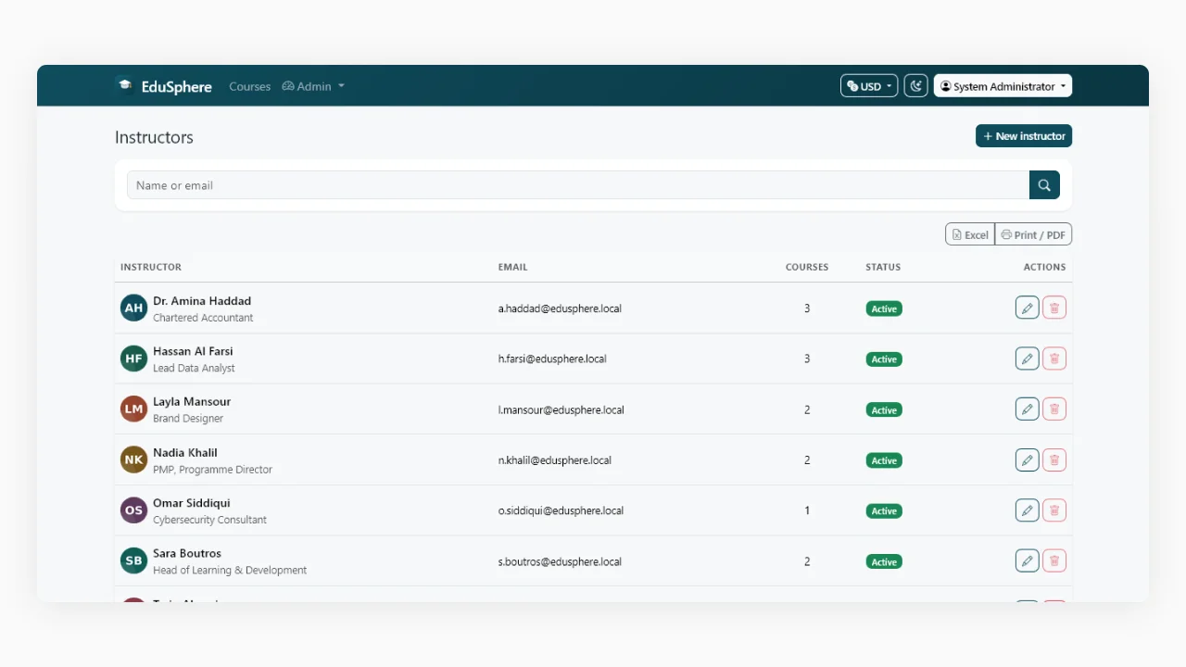Click the New instructor button

[1024, 136]
